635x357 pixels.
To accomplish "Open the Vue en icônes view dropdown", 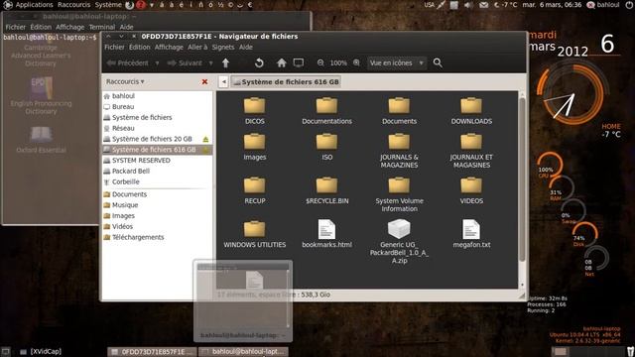I will click(397, 63).
